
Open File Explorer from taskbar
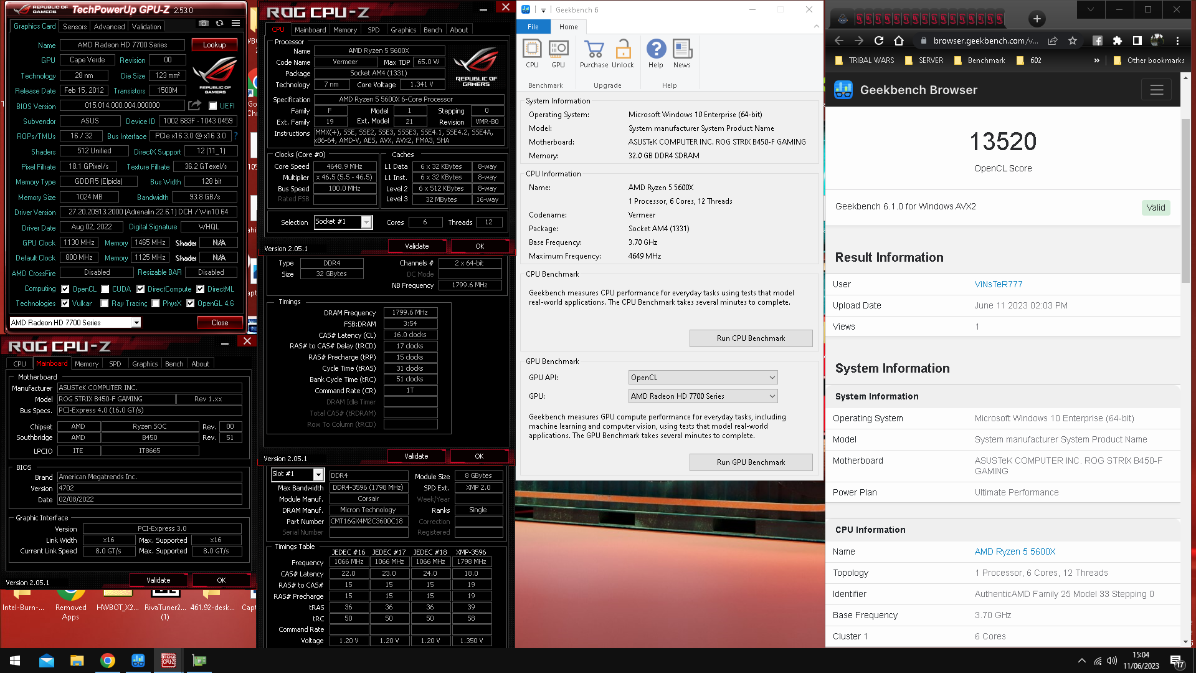point(77,661)
